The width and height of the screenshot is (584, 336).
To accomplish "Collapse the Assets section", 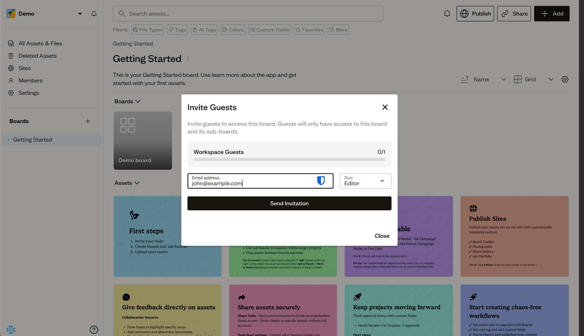I will click(127, 183).
